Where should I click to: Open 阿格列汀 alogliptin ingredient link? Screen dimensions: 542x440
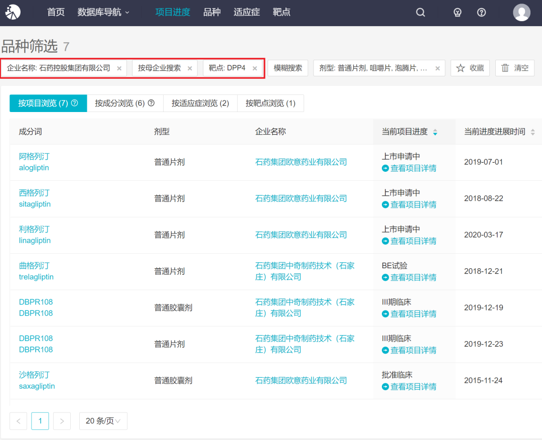click(x=34, y=162)
